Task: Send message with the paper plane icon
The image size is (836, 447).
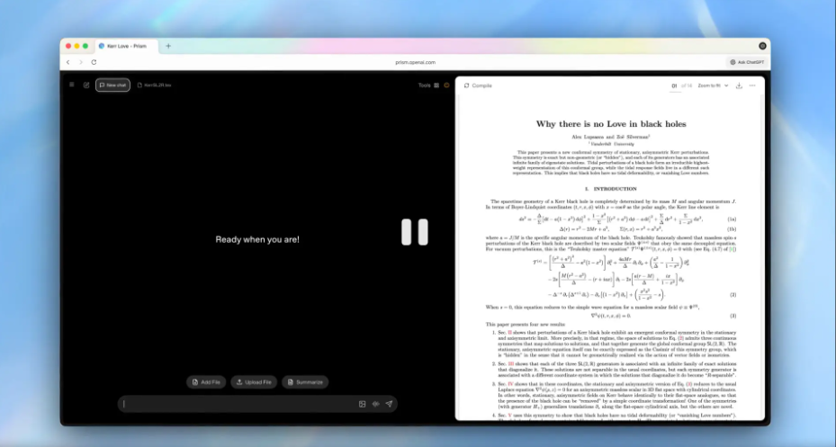Action: [389, 404]
